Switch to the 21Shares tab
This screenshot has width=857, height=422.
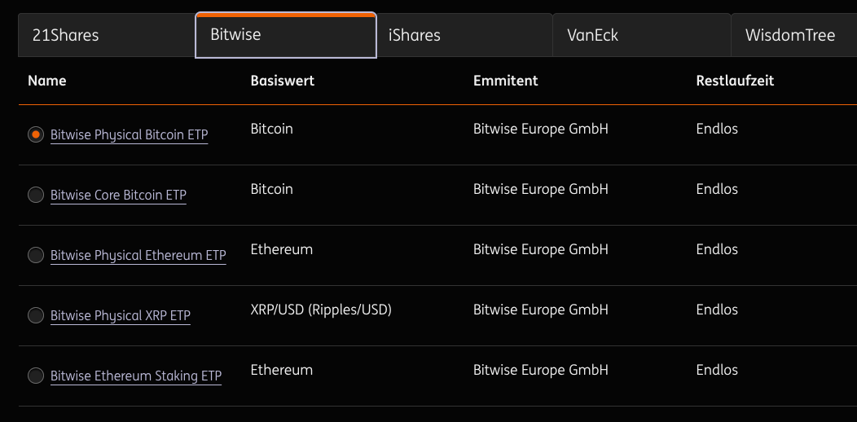coord(106,35)
